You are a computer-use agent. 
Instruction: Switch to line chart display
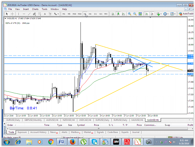(x=123, y=14)
